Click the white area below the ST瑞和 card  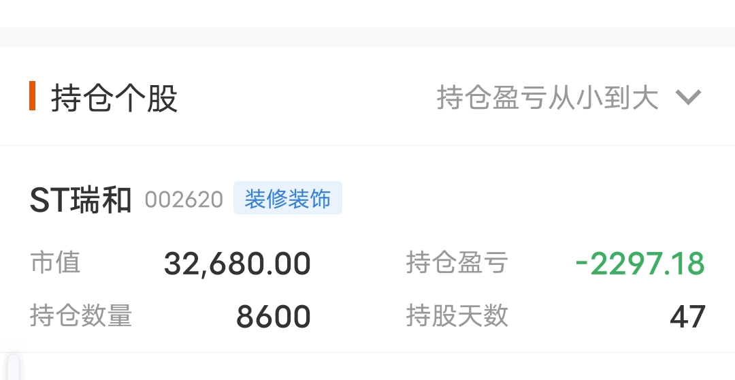[375, 366]
